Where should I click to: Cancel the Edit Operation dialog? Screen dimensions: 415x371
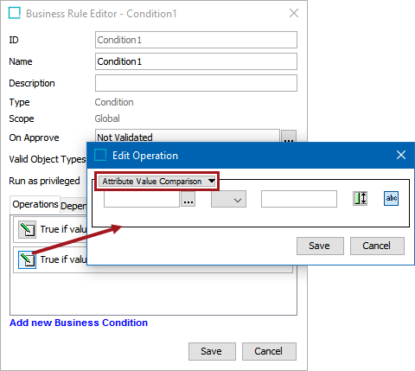(377, 246)
